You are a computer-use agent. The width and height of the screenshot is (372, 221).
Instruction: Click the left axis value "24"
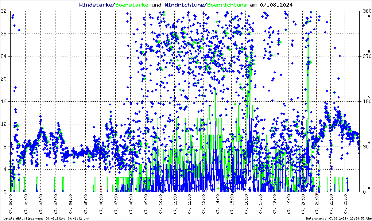(x=4, y=56)
